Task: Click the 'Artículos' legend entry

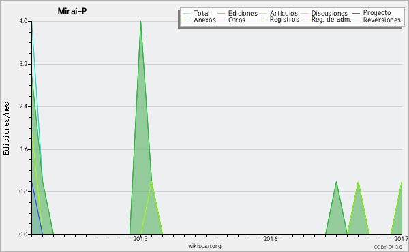Action: 284,14
